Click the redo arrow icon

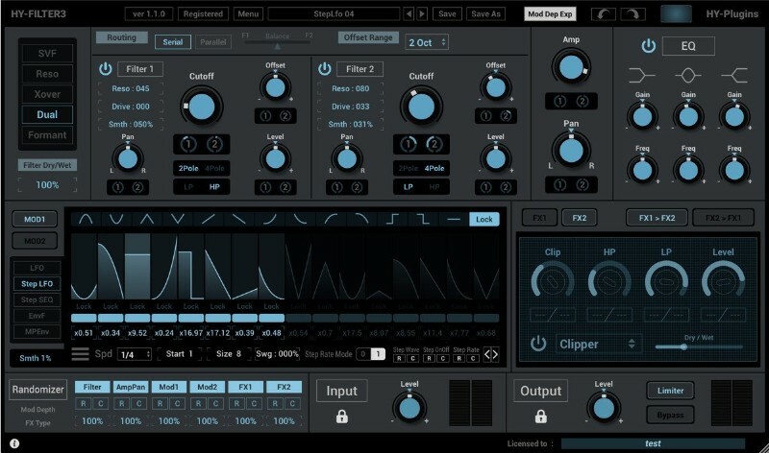tap(633, 14)
